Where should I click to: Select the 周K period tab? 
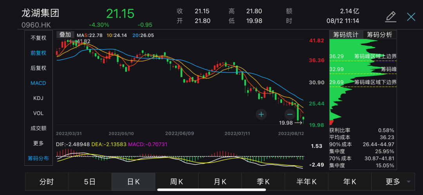(177, 182)
